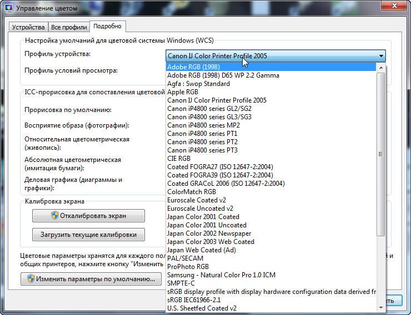Collapse the Профиль устройства combo box
Viewport: 411px width, 315px height.
(x=381, y=55)
